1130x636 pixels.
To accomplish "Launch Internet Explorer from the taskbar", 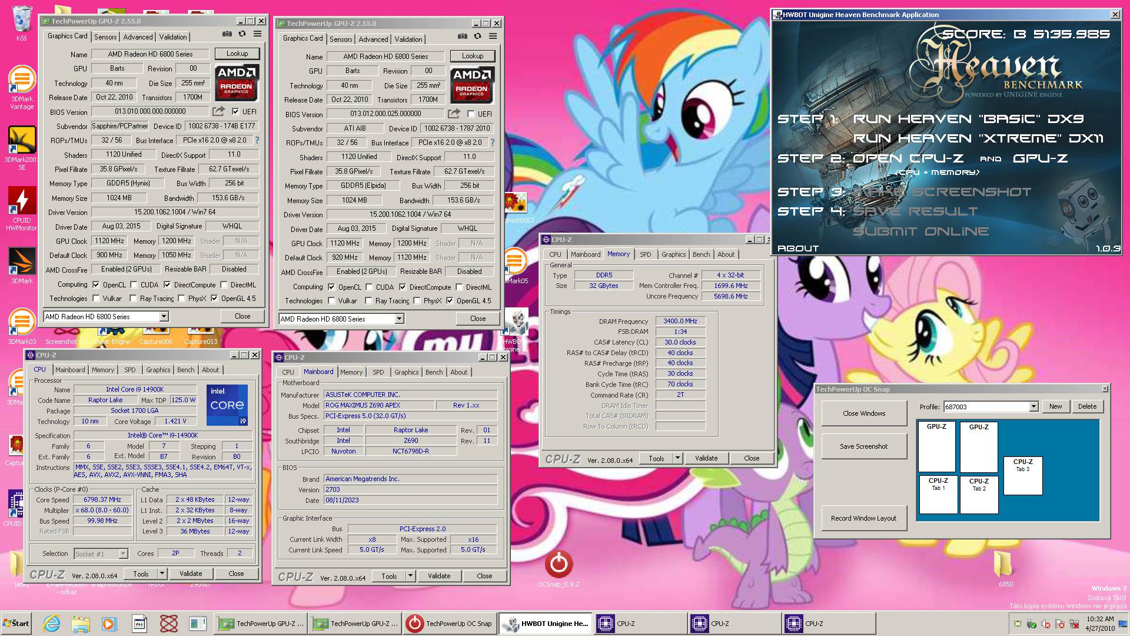I will [x=52, y=624].
